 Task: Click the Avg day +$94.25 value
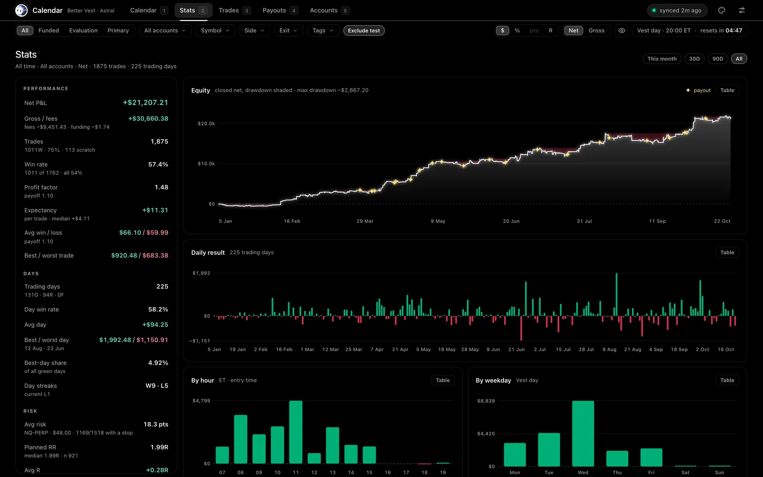click(x=155, y=325)
